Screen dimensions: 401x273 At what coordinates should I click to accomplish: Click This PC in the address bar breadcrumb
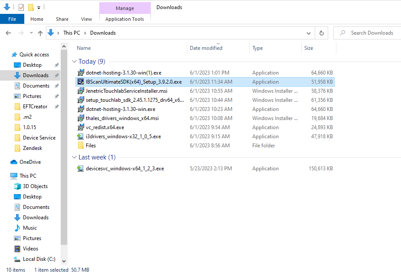72,32
